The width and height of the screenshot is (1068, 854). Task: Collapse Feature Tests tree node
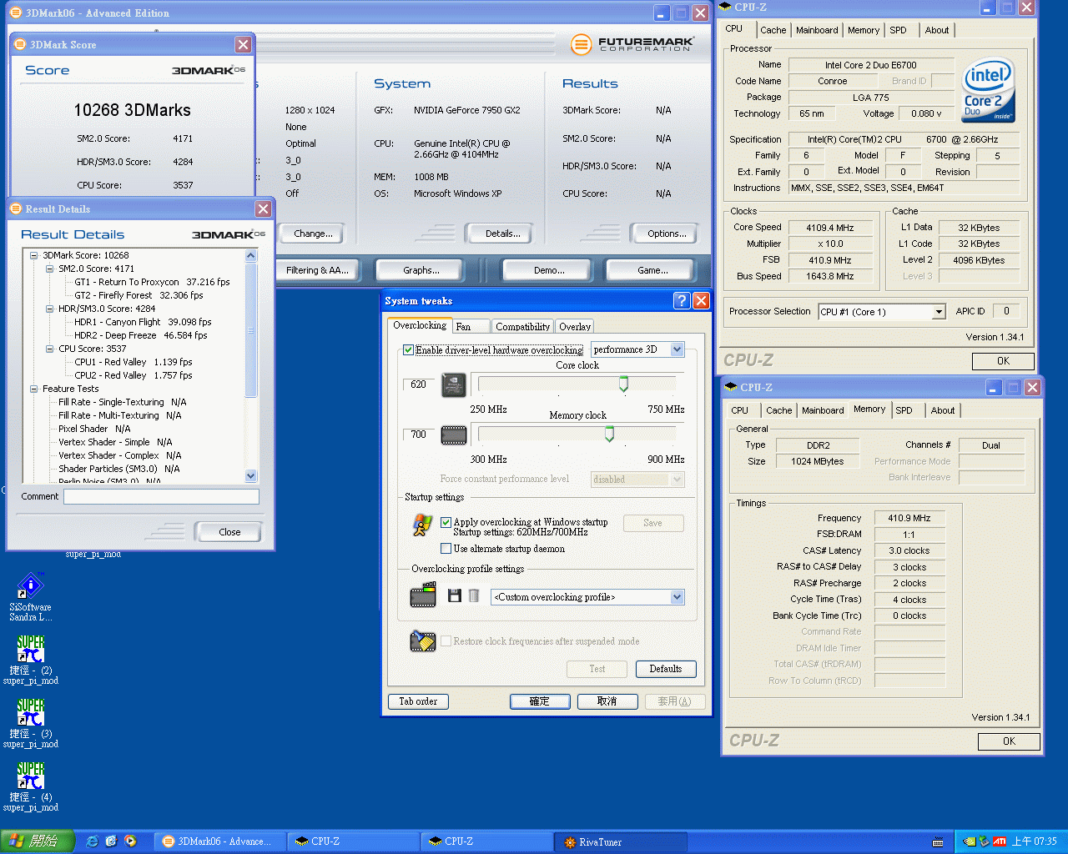click(x=34, y=389)
